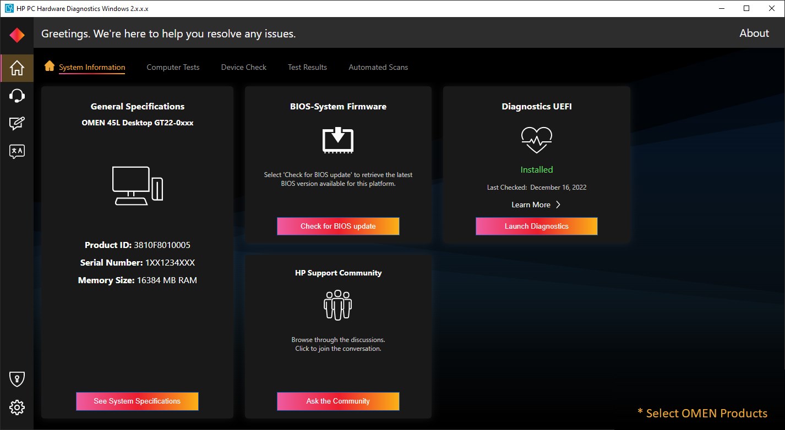Switch to the Computer Tests tab
Viewport: 785px width, 430px height.
pyautogui.click(x=173, y=67)
